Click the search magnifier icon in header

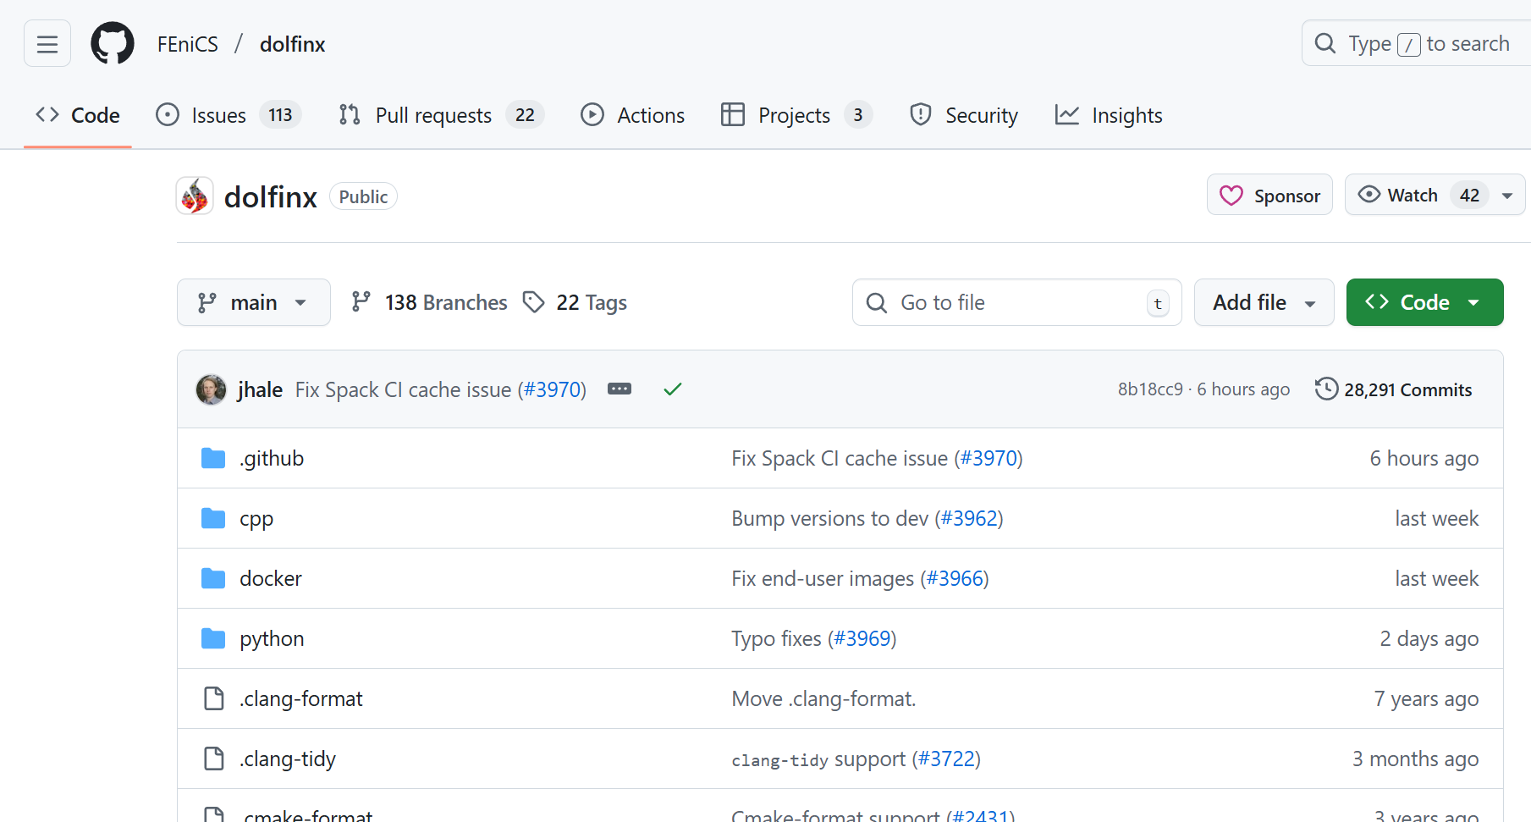coord(1325,43)
